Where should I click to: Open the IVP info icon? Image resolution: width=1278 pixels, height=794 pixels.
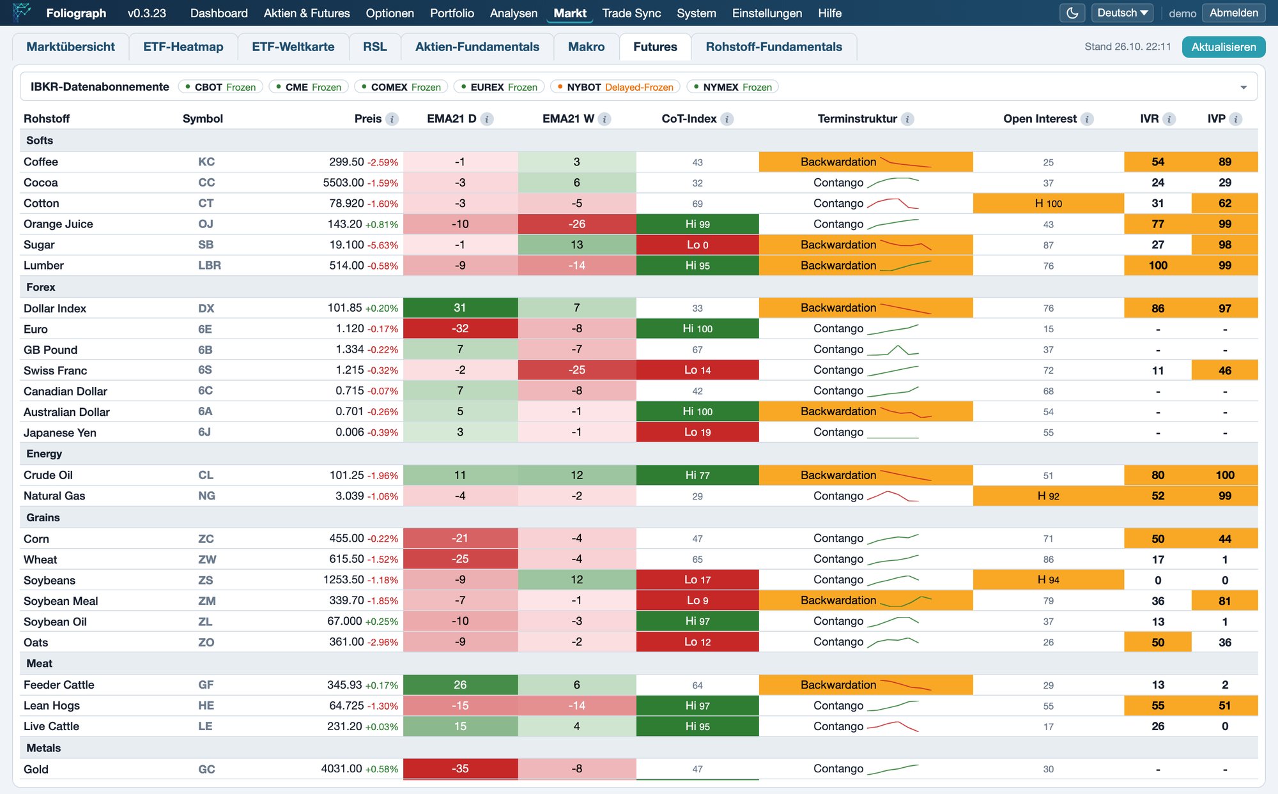click(1236, 119)
